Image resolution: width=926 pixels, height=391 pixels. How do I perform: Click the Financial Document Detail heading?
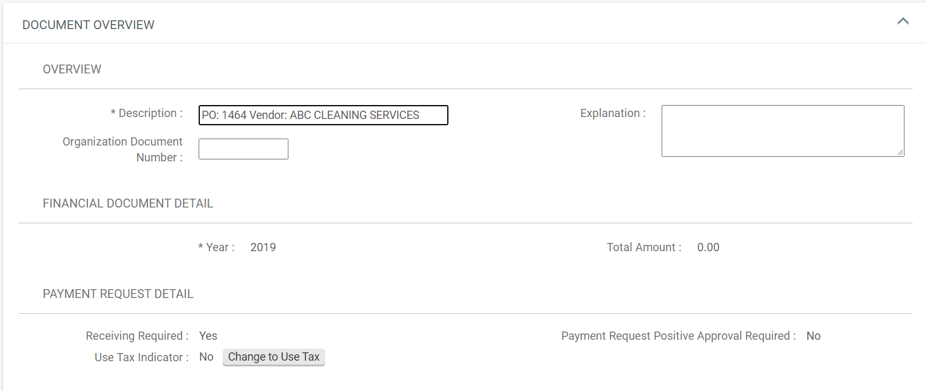coord(128,204)
